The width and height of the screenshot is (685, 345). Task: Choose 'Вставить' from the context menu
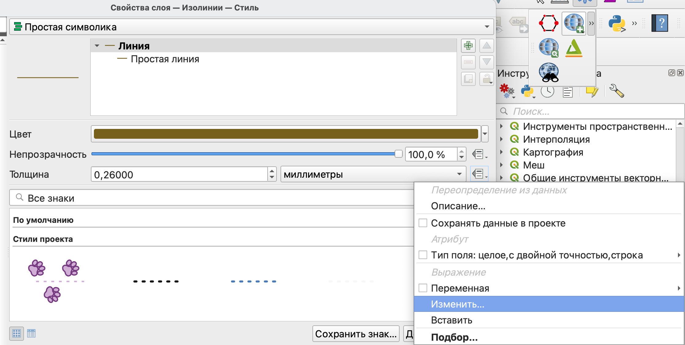click(451, 320)
